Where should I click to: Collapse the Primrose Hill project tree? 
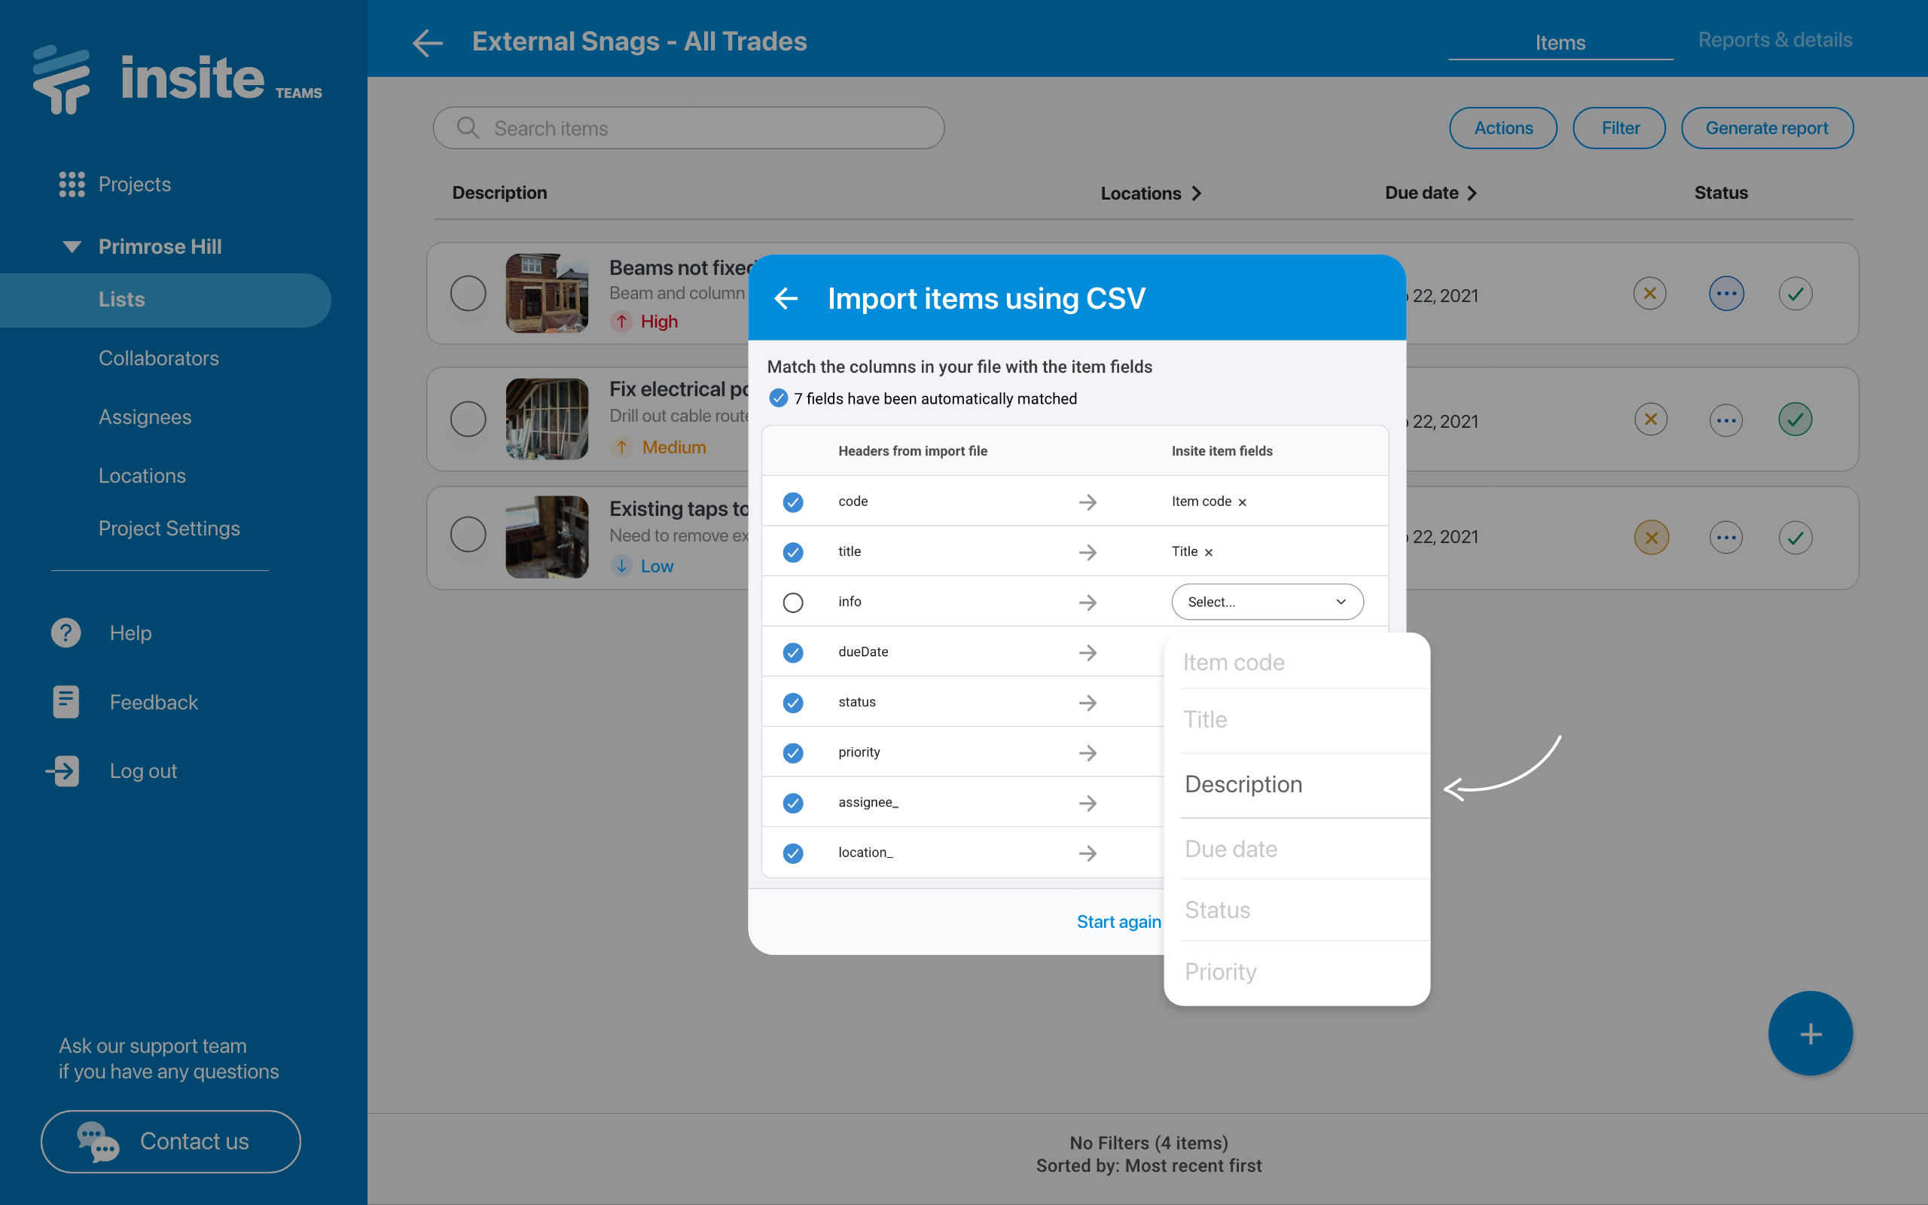click(72, 246)
